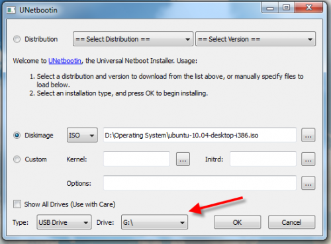Browse for disk image file button
This screenshot has width=331, height=244.
308,135
